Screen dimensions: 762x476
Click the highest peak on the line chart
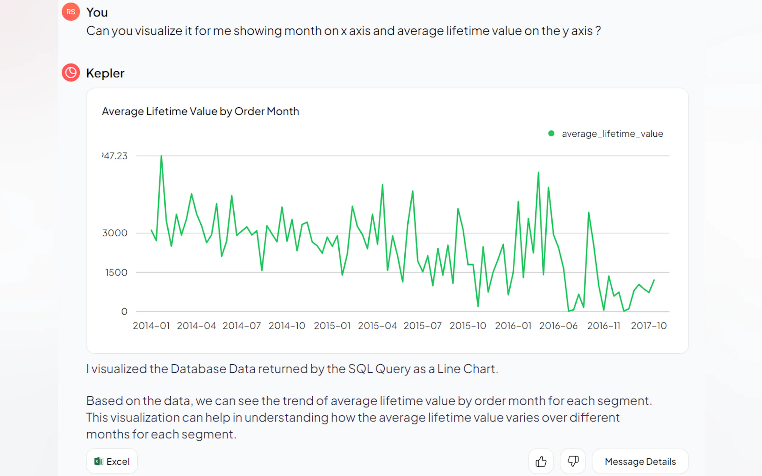click(x=161, y=156)
